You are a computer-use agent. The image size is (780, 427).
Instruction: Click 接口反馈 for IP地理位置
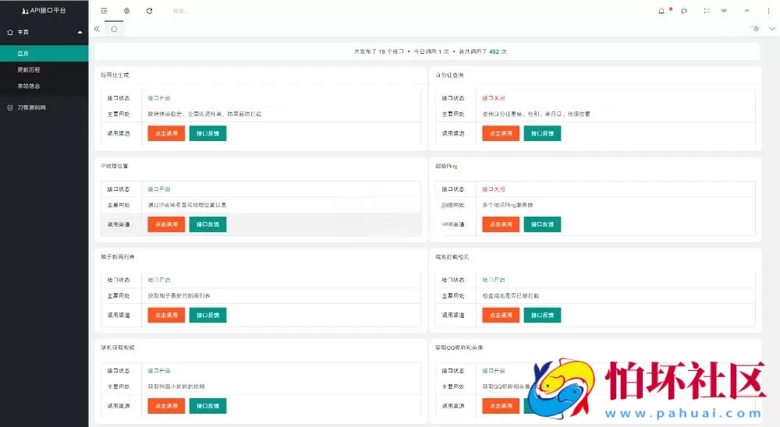coord(208,224)
